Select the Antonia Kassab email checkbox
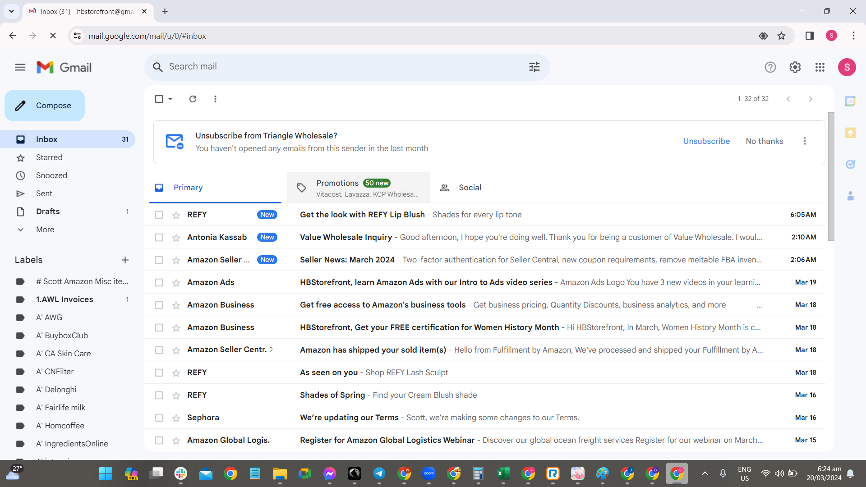The height and width of the screenshot is (487, 866). pyautogui.click(x=159, y=238)
